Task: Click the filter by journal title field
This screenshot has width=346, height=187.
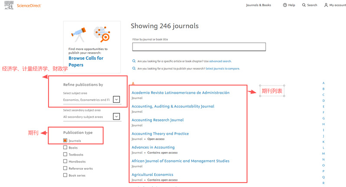Action: [x=199, y=47]
